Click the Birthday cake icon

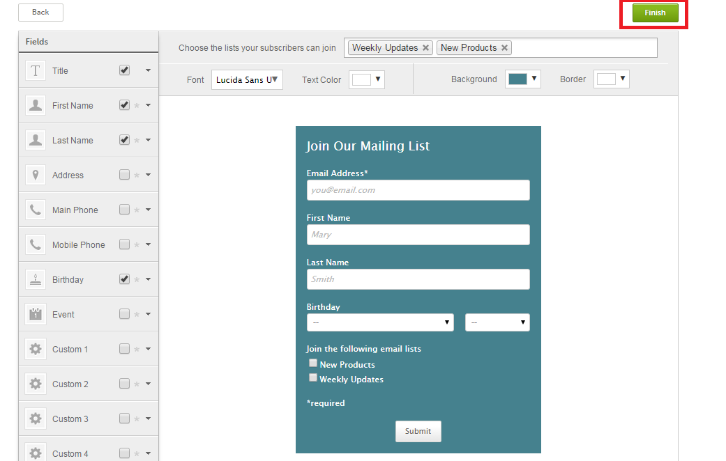pyautogui.click(x=36, y=279)
